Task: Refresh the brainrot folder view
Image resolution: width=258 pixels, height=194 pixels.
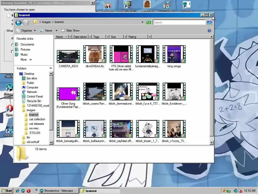Action: 149,22
